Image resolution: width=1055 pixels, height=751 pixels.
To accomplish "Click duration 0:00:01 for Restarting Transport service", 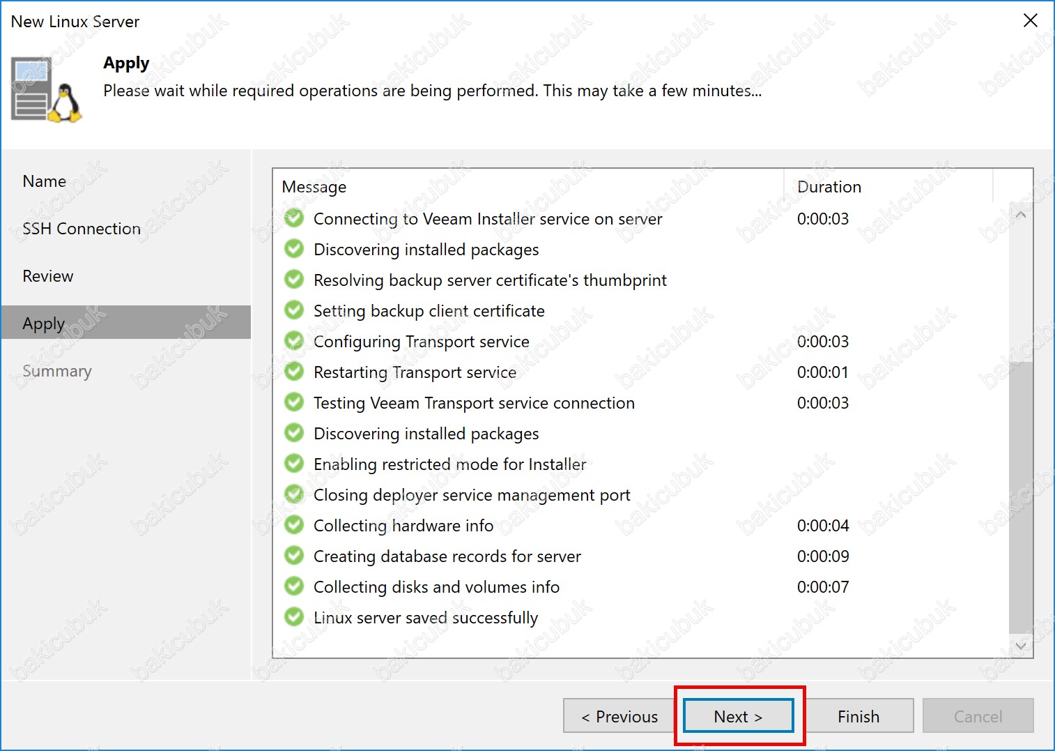I will click(823, 372).
